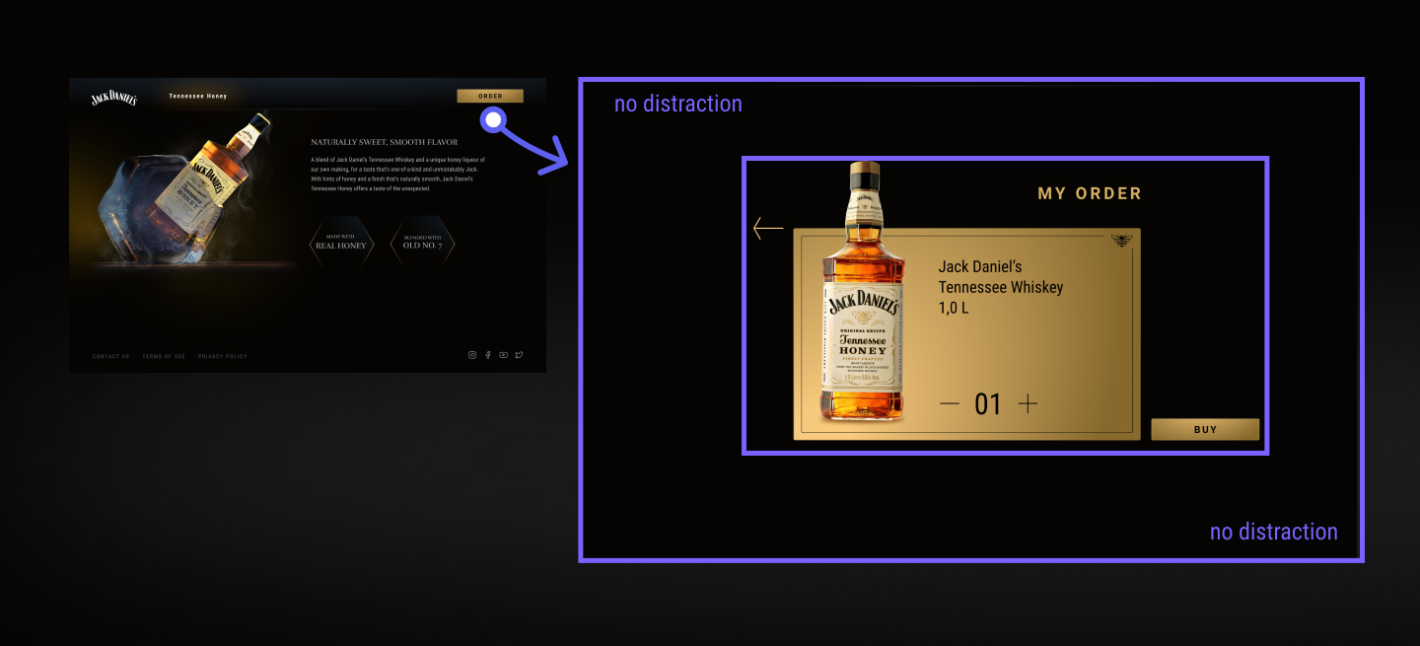Go back using the left arrow

(x=767, y=228)
